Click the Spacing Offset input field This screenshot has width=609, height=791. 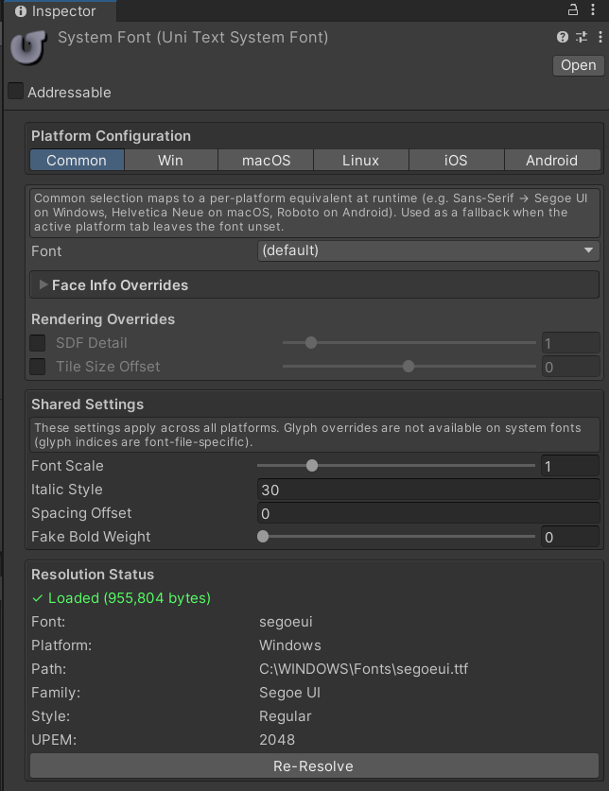pos(428,513)
